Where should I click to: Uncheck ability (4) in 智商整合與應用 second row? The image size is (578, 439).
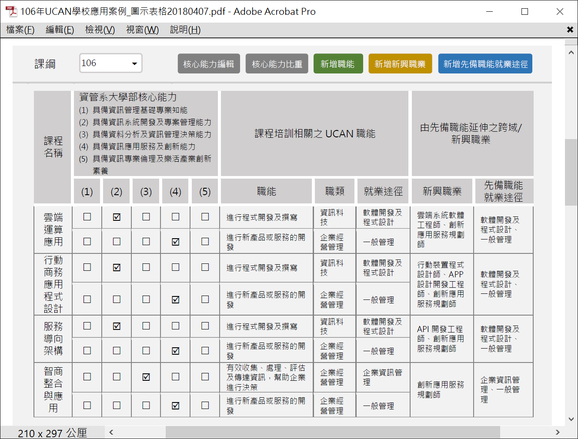tap(176, 406)
